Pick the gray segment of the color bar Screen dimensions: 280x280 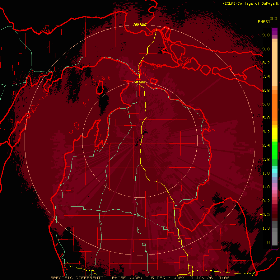275,233
